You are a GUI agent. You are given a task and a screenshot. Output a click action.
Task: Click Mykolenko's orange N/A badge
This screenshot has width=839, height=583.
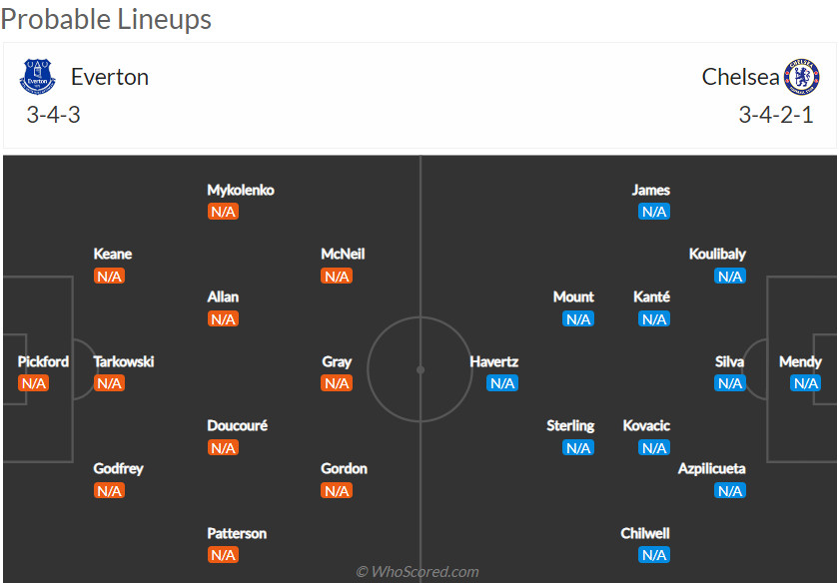[223, 212]
